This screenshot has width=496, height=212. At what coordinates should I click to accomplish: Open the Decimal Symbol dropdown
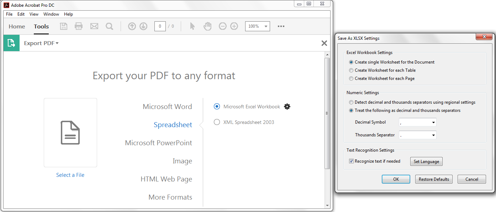(418, 122)
